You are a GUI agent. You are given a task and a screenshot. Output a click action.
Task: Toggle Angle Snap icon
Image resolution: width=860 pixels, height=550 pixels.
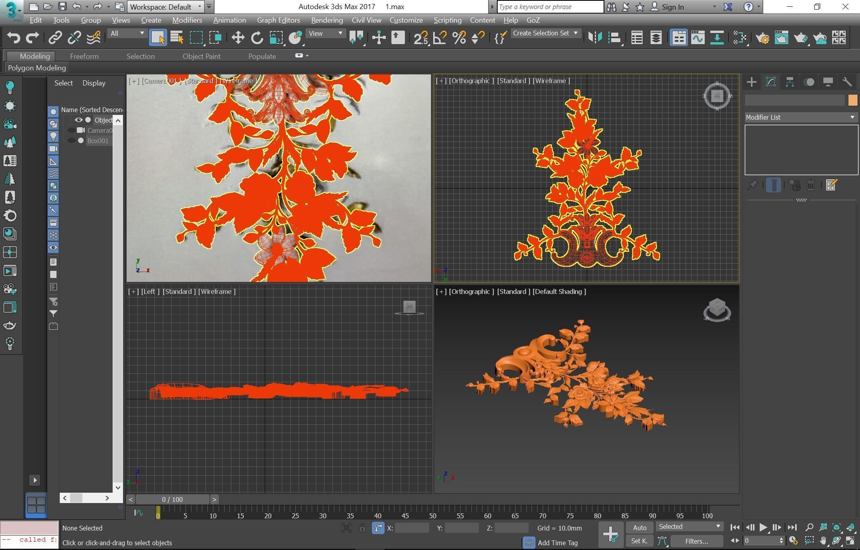[x=440, y=38]
